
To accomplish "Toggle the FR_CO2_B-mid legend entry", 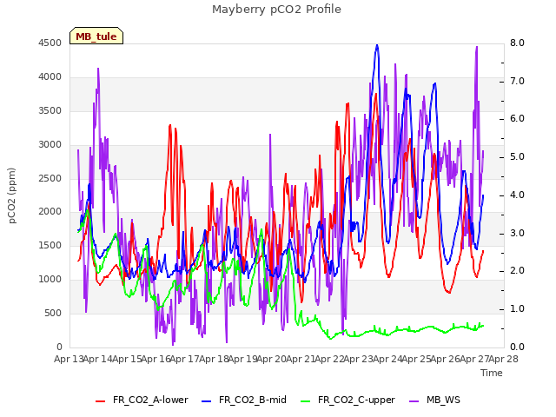I will pyautogui.click(x=244, y=400).
